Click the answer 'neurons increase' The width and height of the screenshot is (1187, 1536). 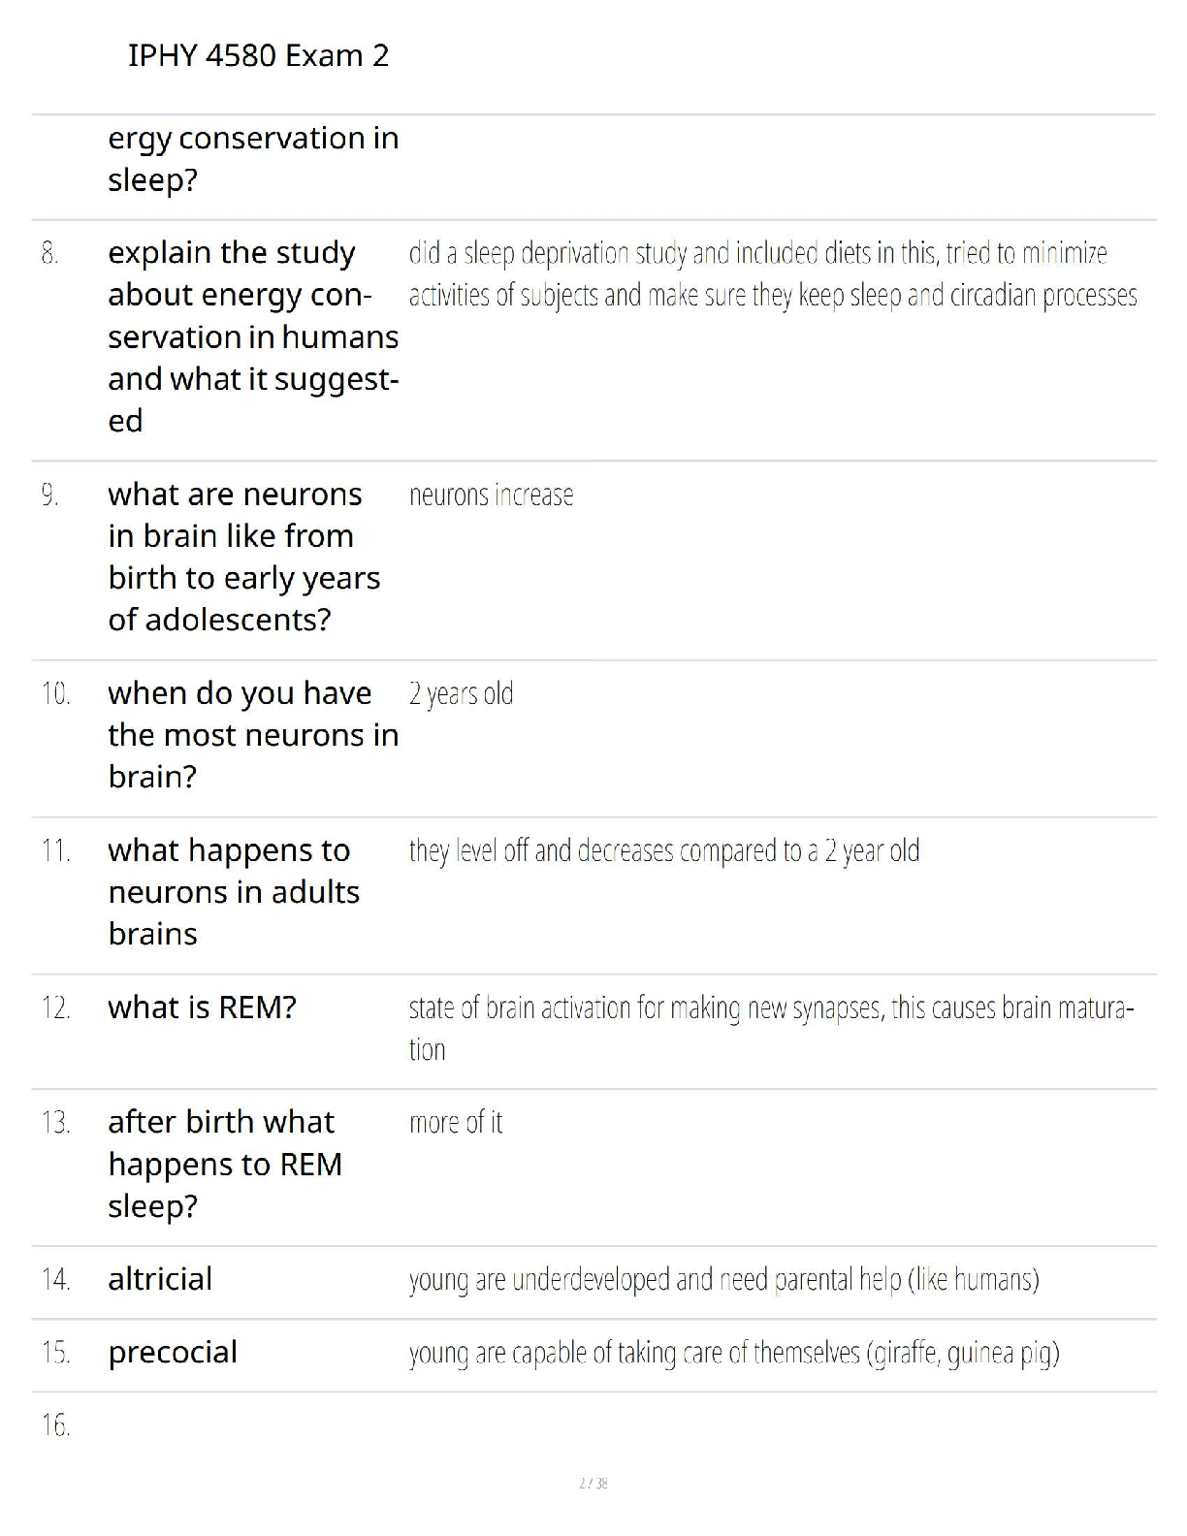point(491,496)
